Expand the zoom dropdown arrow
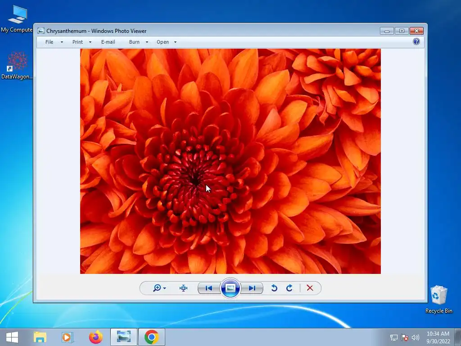This screenshot has height=346, width=461. pos(165,288)
